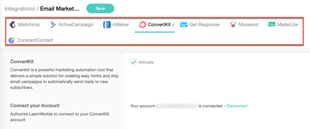Click the ConstantContact circular logo icon
310x129 pixels.
pyautogui.click(x=12, y=40)
